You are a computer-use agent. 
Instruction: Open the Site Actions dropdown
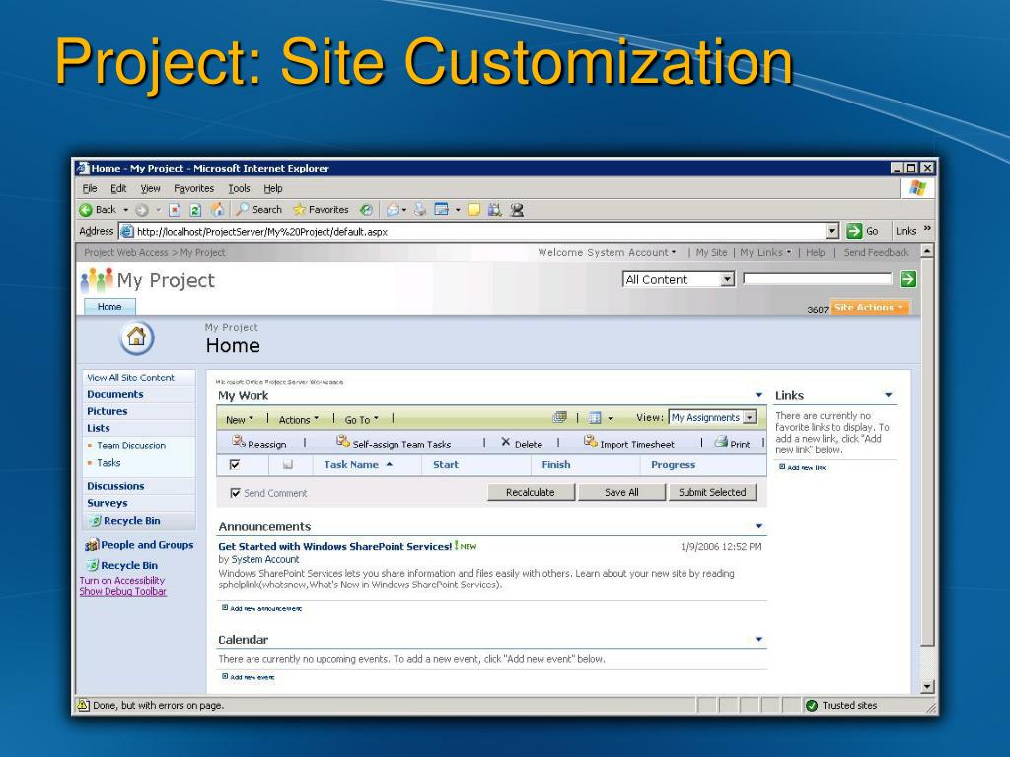click(x=869, y=308)
